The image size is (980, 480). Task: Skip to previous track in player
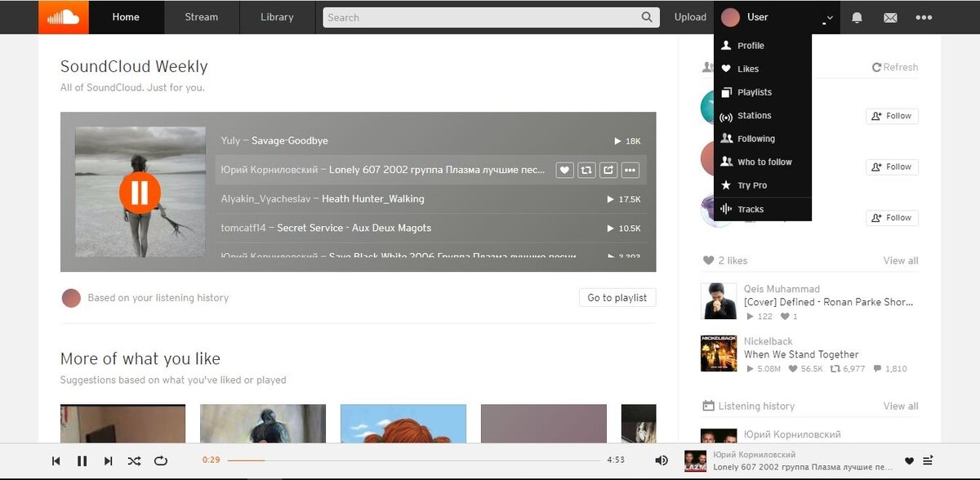[x=56, y=460]
